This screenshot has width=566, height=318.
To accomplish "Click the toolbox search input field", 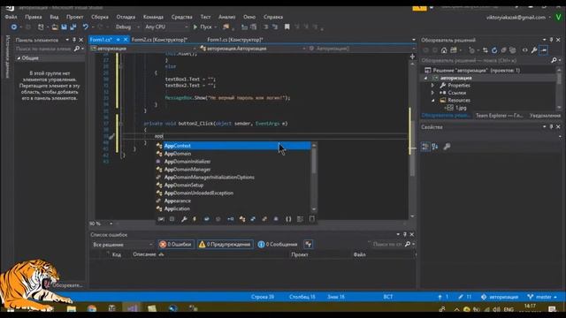I will point(43,49).
